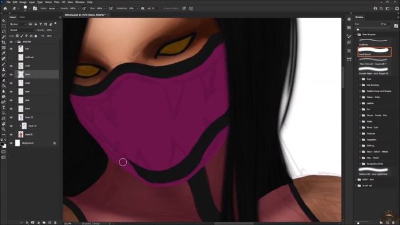The width and height of the screenshot is (400, 225).
Task: Toggle lock transparent pixels
Action: [x=17, y=36]
